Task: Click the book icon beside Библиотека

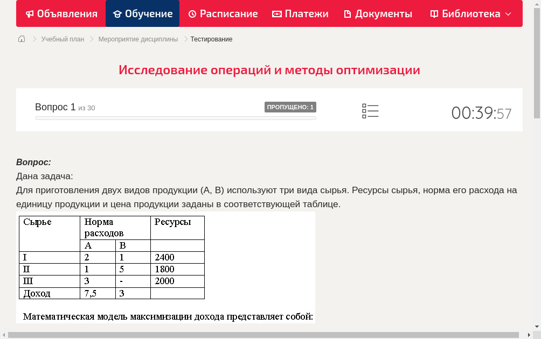Action: point(434,13)
